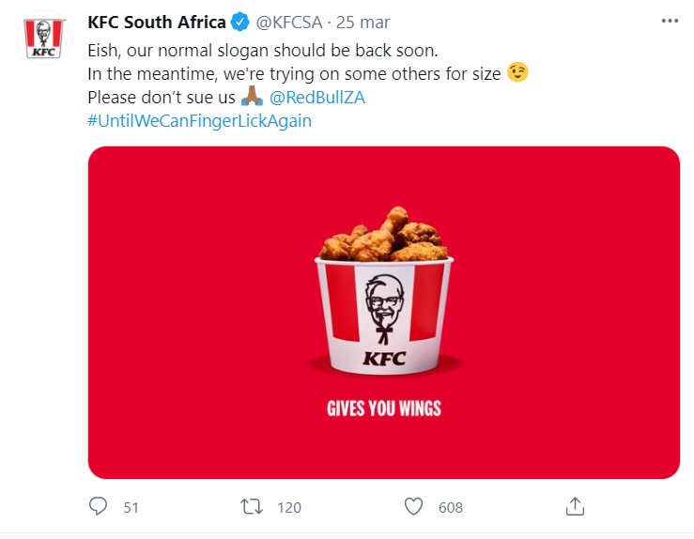694x539 pixels.
Task: Retweet using the retweet arrows icon
Action: tap(252, 507)
